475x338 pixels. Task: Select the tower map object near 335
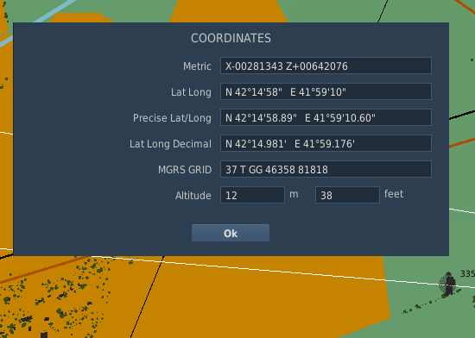point(448,284)
